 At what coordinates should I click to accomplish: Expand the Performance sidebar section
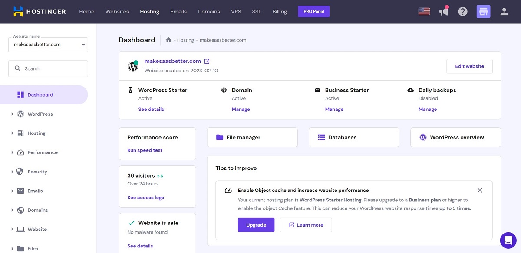42,152
